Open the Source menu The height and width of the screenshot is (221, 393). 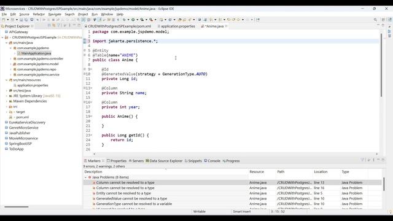(x=25, y=14)
